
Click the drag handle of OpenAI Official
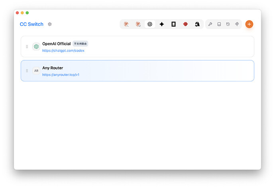tap(27, 47)
